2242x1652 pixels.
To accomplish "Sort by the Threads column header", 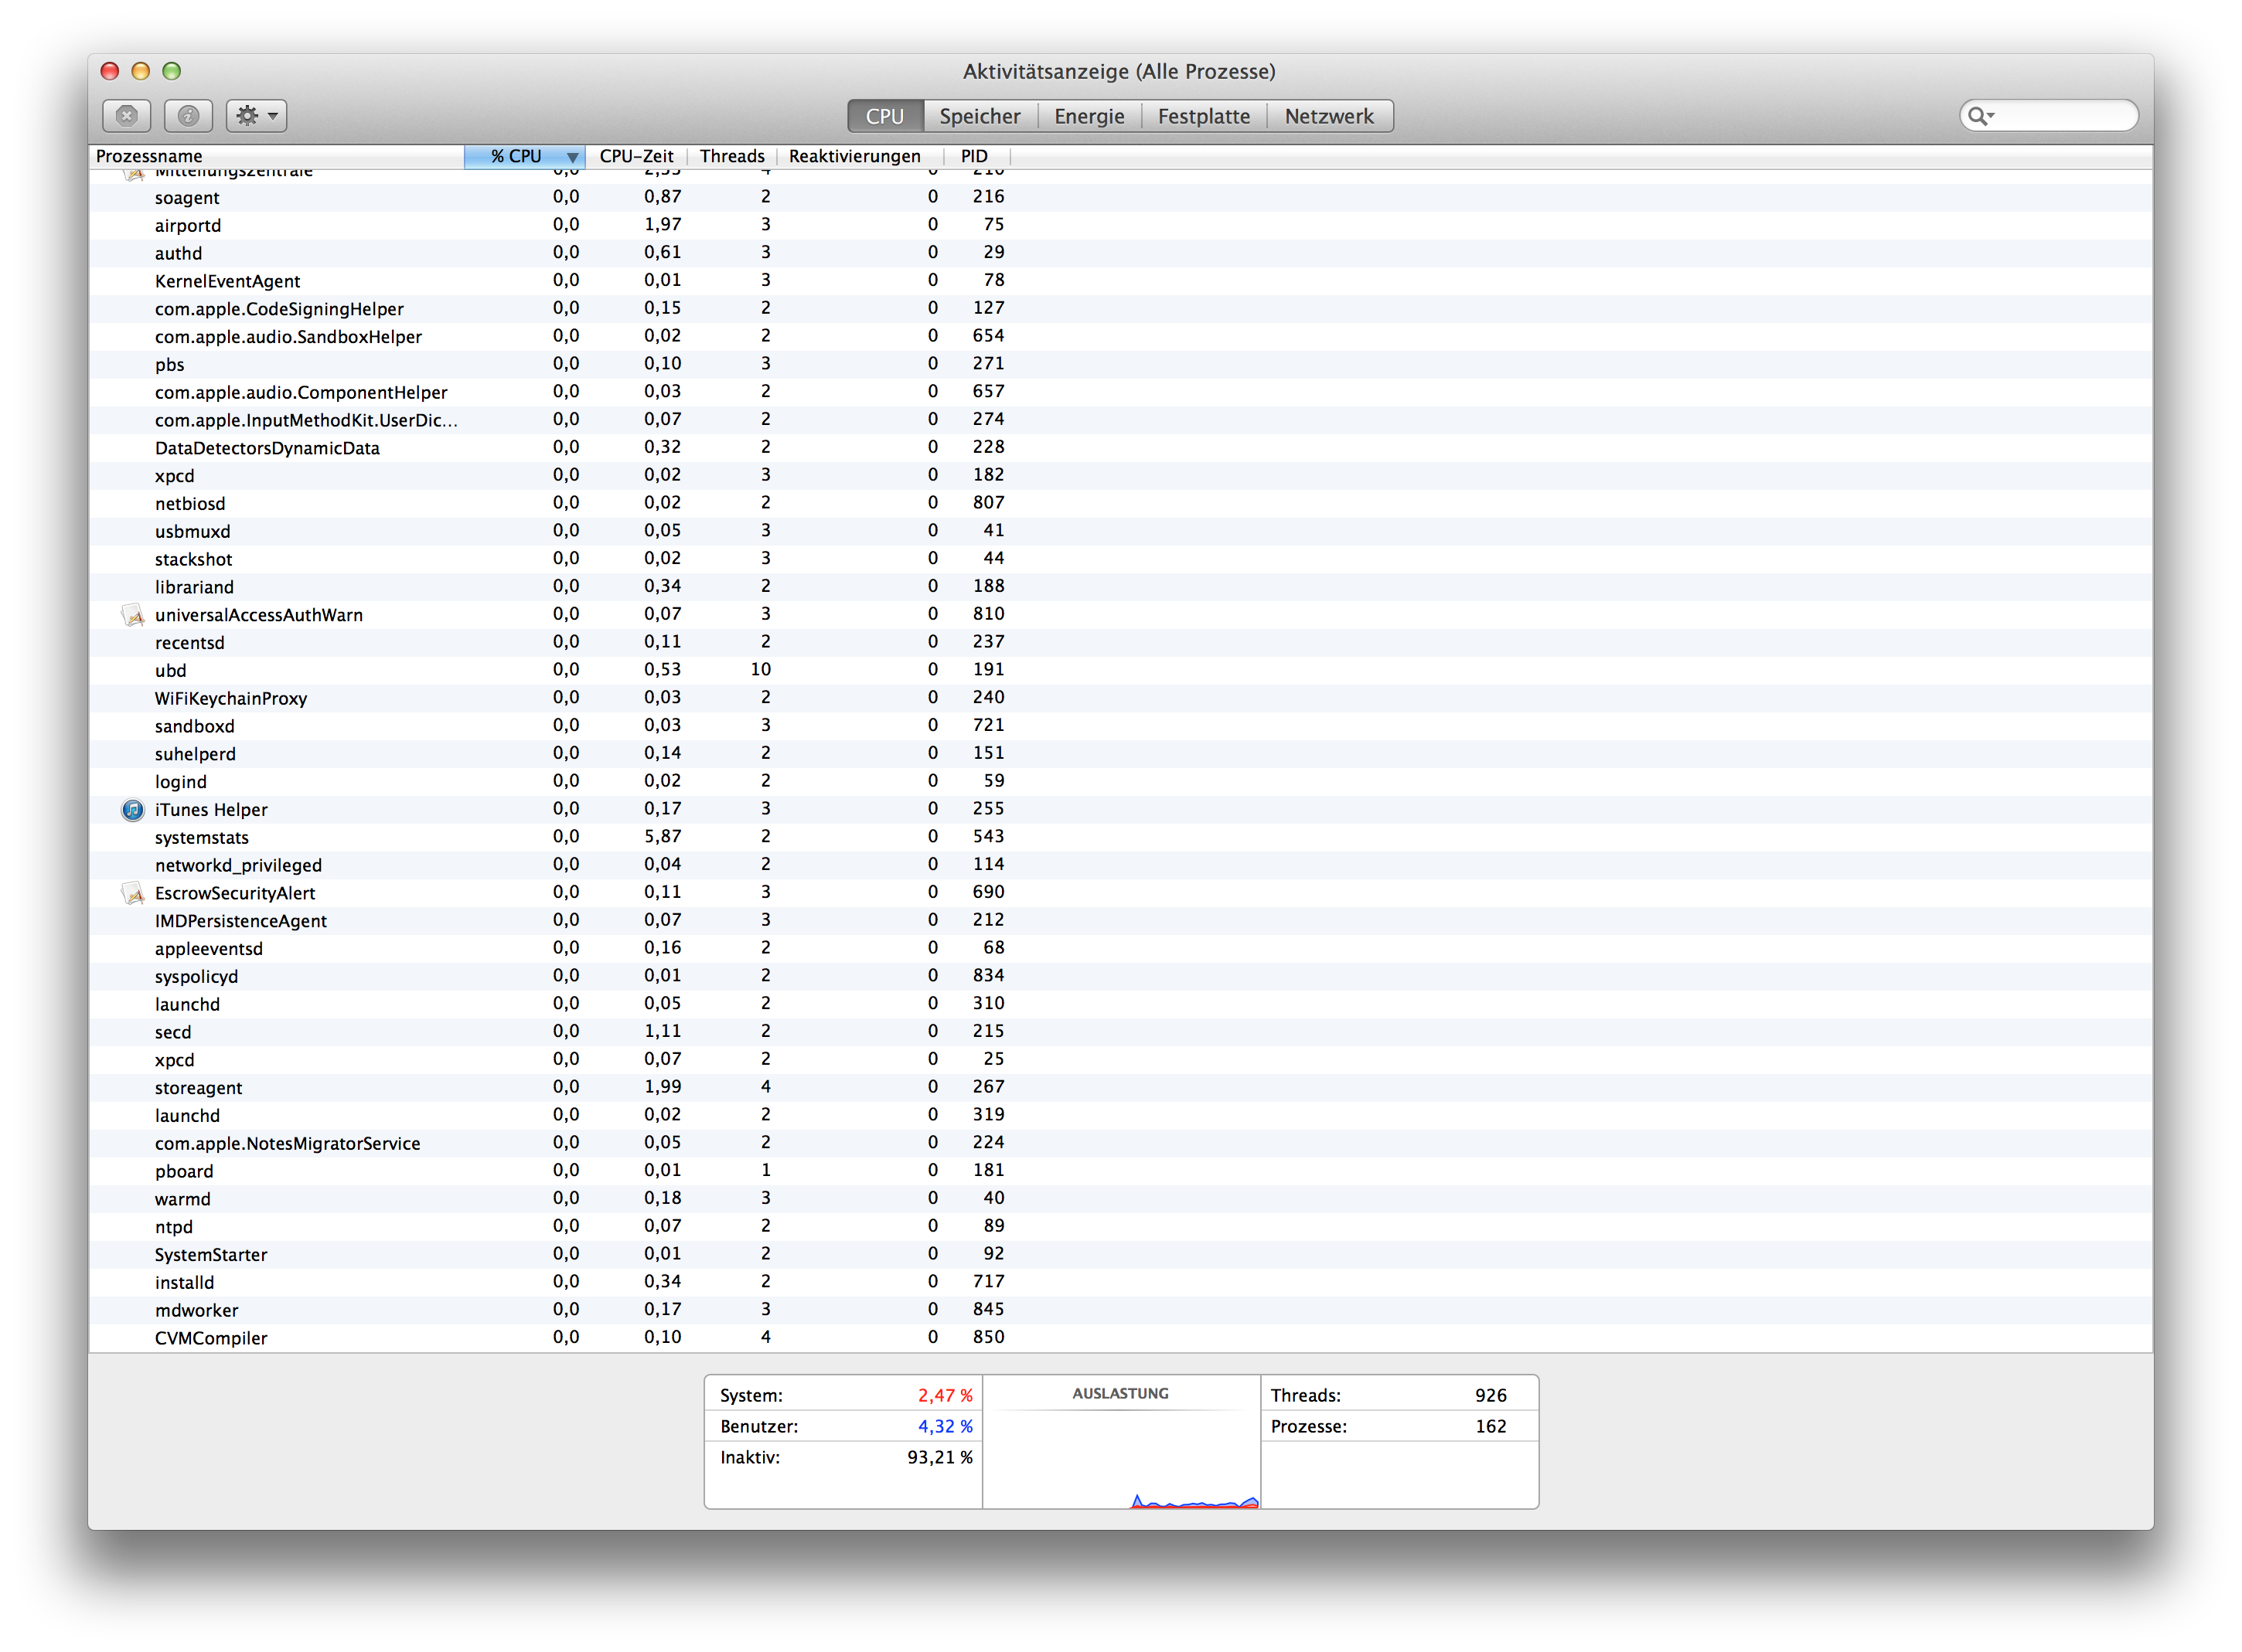I will (731, 156).
